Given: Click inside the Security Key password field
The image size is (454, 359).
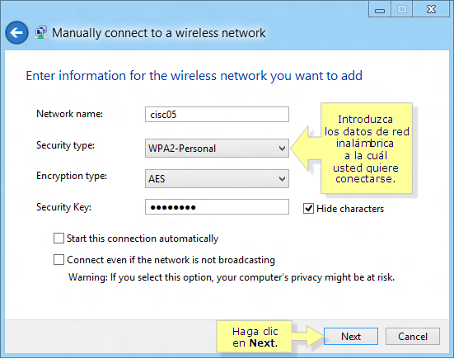Looking at the screenshot, I should pos(217,207).
